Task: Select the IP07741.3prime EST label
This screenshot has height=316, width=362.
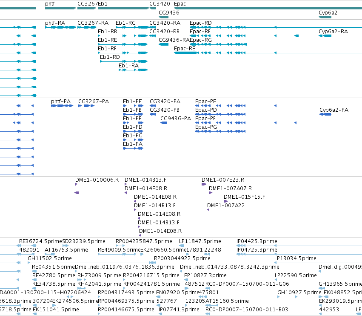Action: 179,310
